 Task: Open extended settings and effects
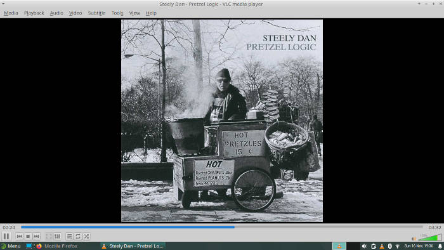(x=57, y=237)
